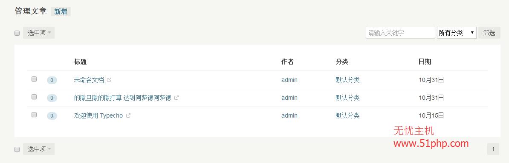Click author admin link in first row

click(x=289, y=80)
